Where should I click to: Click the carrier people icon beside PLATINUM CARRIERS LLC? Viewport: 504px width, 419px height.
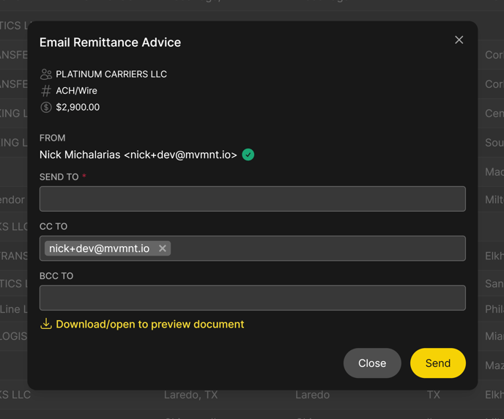coord(46,74)
